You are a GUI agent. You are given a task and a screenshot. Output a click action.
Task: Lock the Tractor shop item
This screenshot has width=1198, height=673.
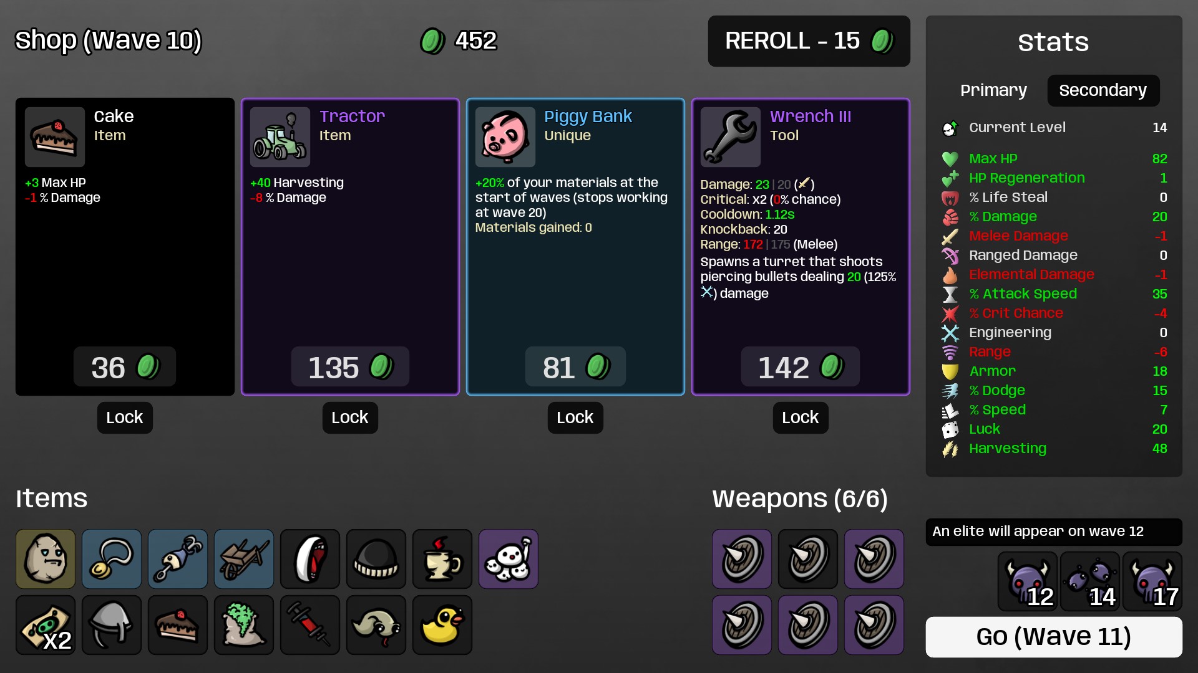[x=350, y=418]
